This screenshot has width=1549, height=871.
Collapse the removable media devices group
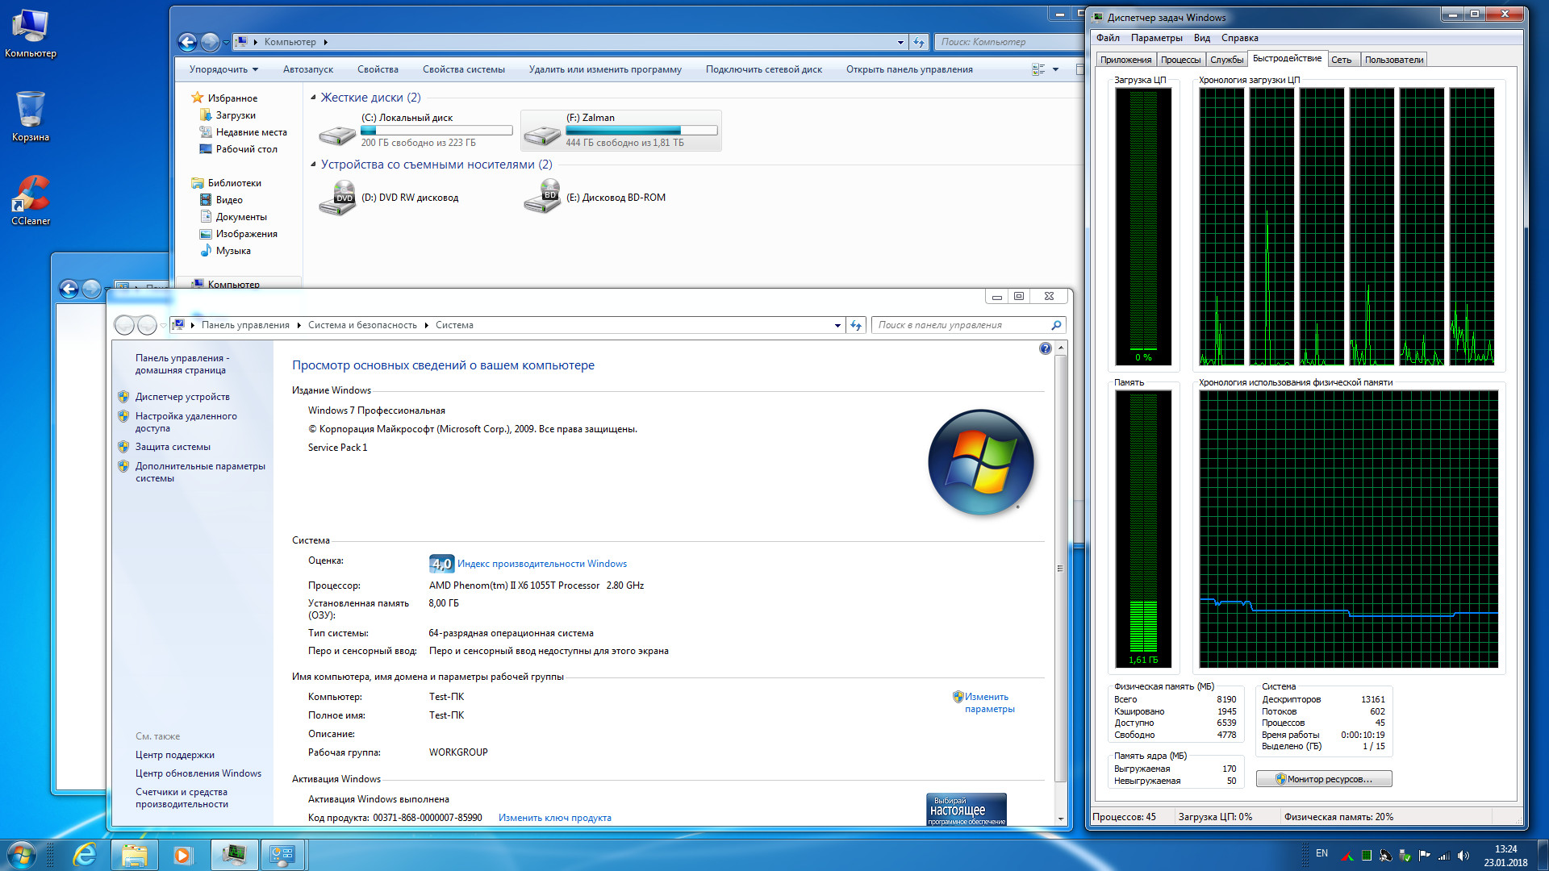(314, 165)
